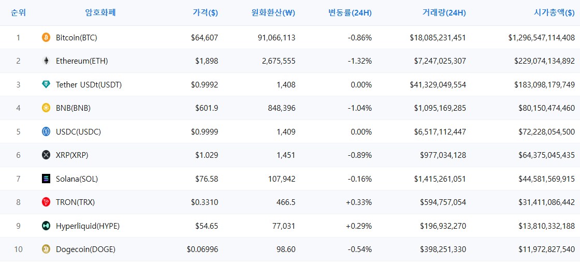Click Hyperliquid change rate +0.29%
Image resolution: width=580 pixels, height=266 pixels.
pos(359,226)
